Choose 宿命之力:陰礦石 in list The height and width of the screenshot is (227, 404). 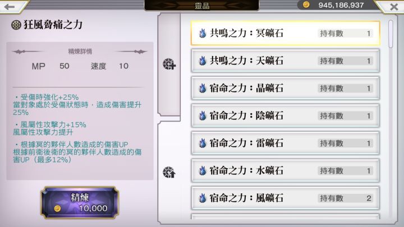(285, 116)
